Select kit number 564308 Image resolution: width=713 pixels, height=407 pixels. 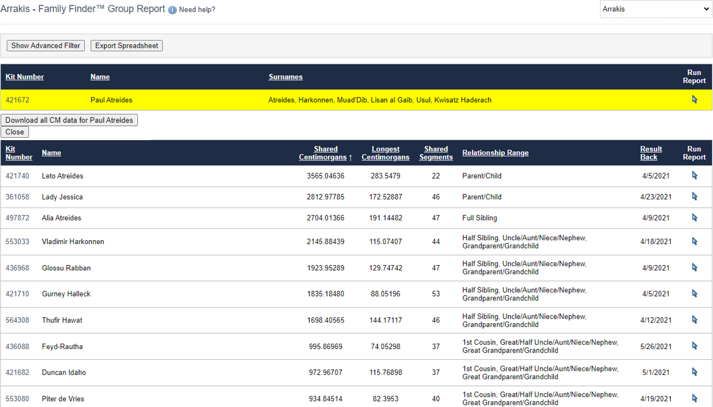coord(17,320)
